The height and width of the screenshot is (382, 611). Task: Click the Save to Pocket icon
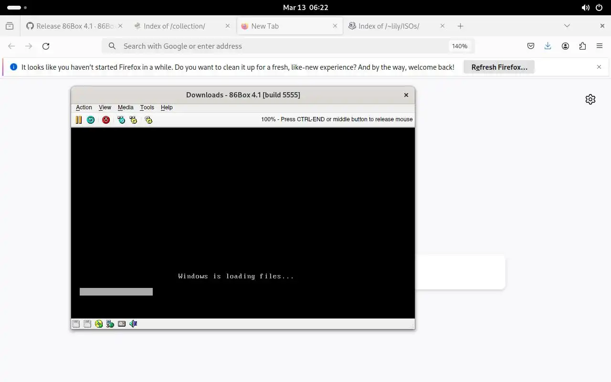point(531,46)
